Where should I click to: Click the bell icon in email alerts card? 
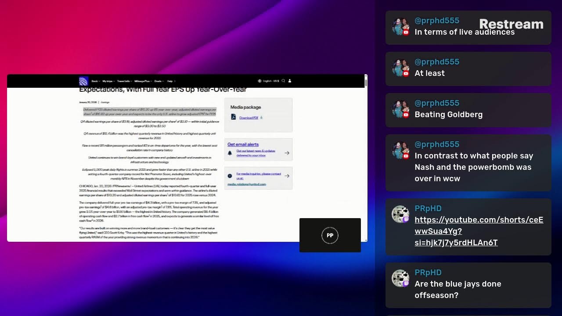(230, 153)
